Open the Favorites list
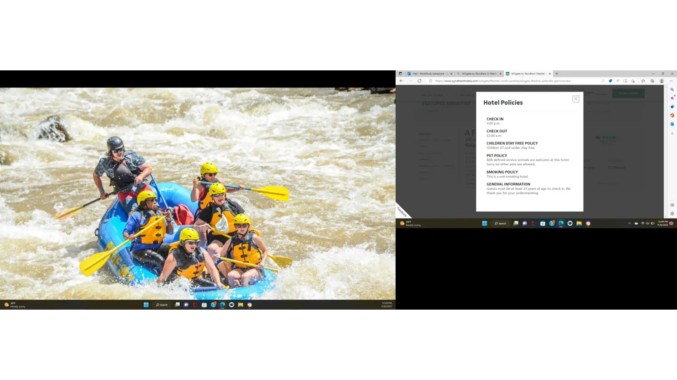This screenshot has height=380, width=677. [x=643, y=81]
